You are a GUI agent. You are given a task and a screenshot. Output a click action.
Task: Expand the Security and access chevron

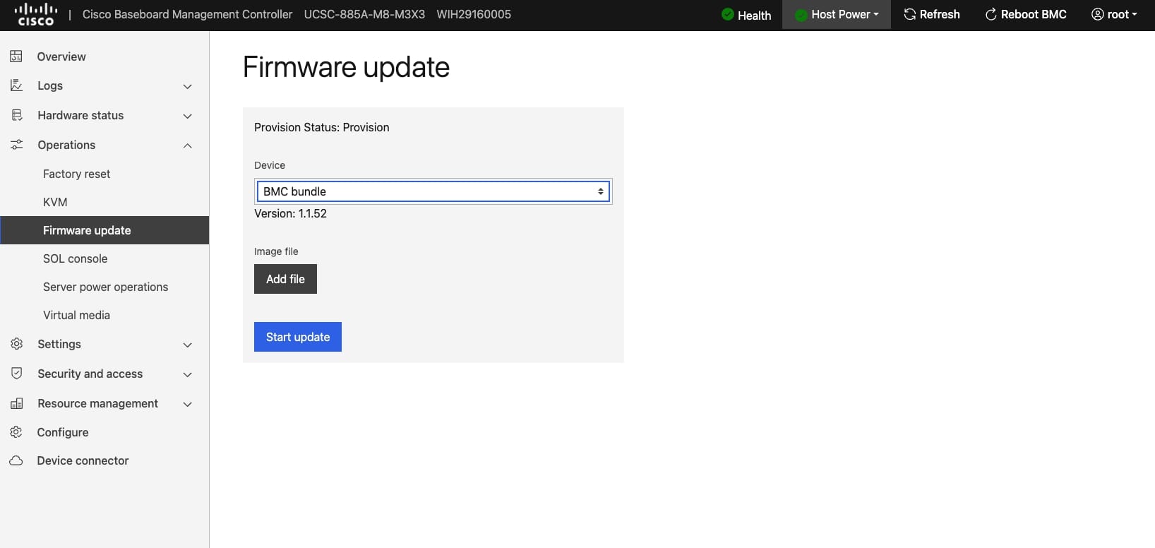click(x=188, y=374)
